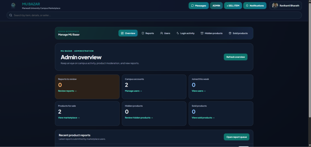Click the Reports shield icon
311x147 pixels.
click(x=143, y=33)
